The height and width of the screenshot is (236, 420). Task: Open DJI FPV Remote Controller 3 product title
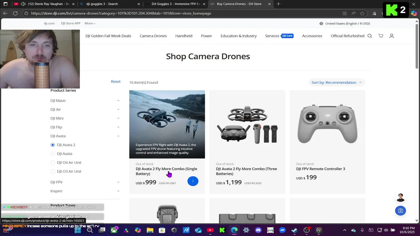pyautogui.click(x=321, y=169)
